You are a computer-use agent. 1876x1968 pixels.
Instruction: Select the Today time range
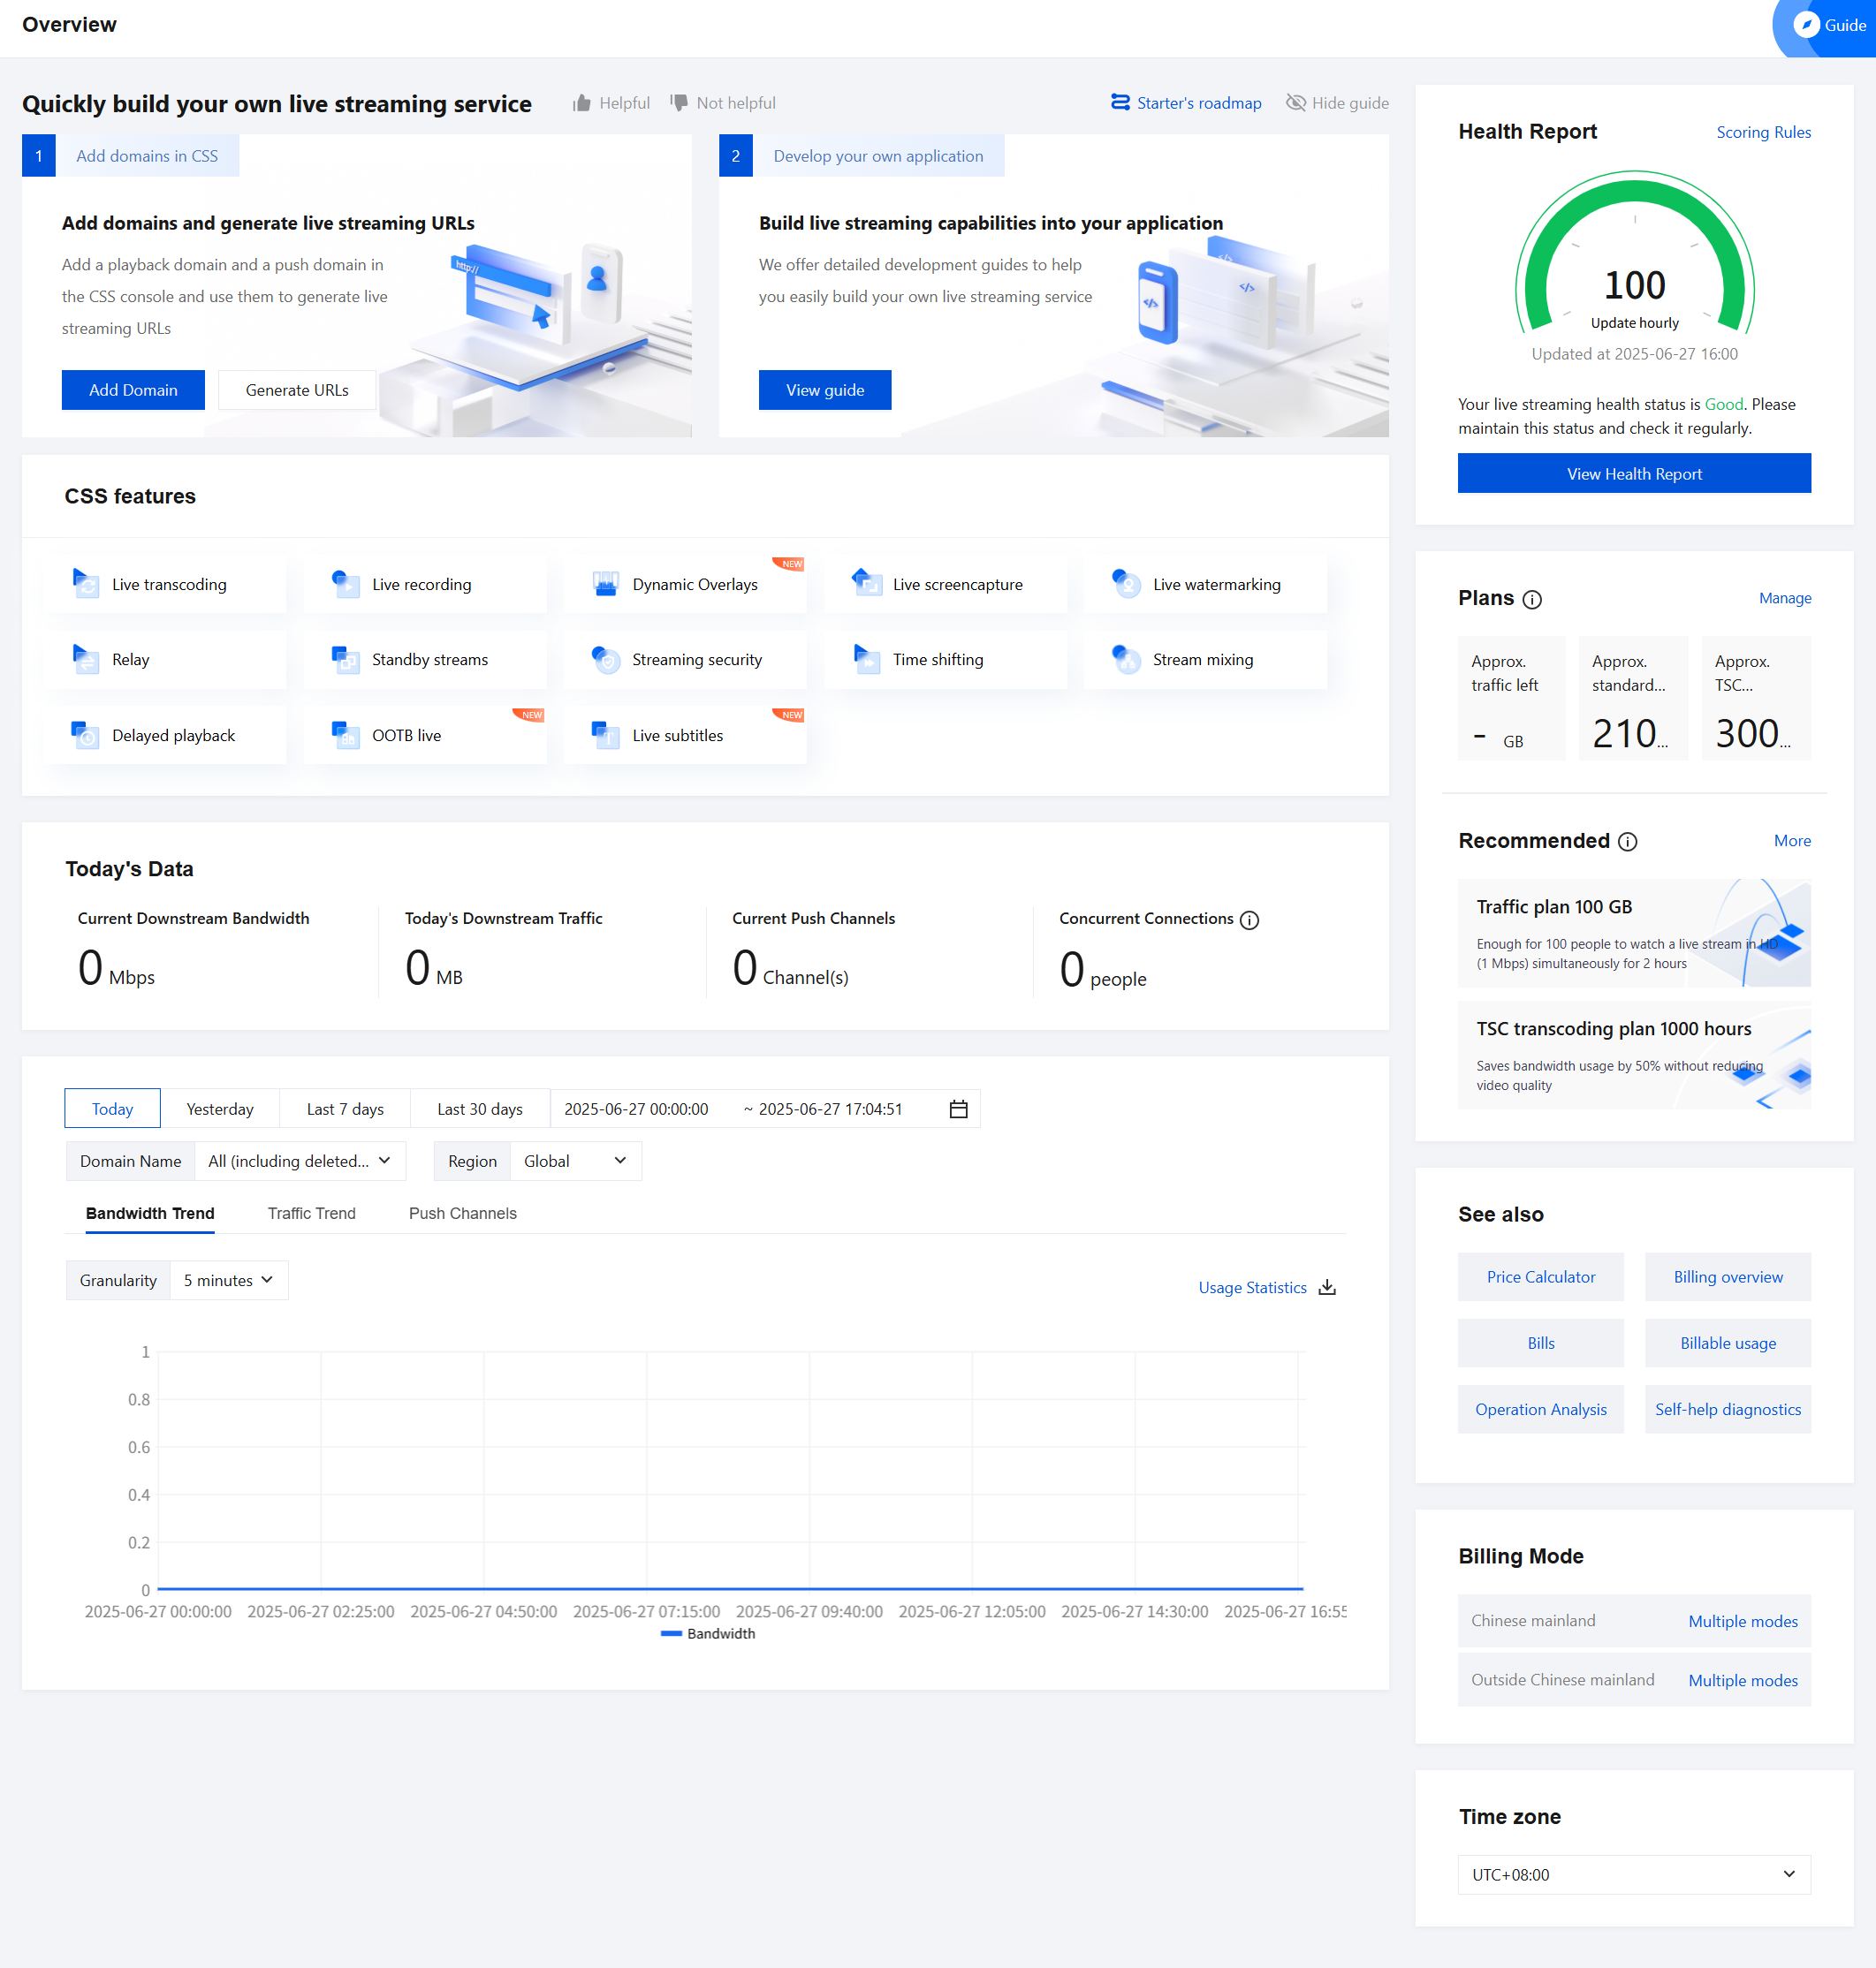pos(112,1109)
